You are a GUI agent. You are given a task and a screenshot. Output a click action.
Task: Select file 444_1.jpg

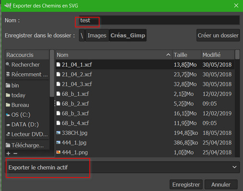point(145,143)
